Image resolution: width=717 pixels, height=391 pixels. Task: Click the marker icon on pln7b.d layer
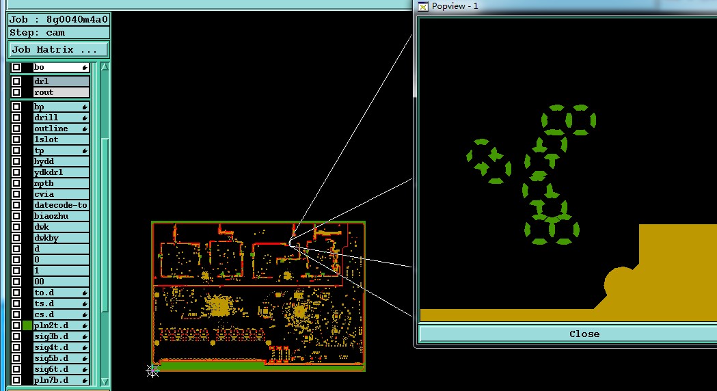(85, 381)
